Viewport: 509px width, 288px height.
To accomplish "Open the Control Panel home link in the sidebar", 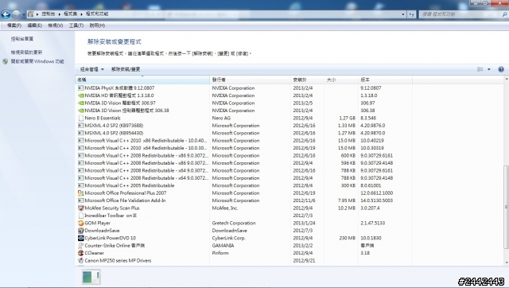I will 22,39.
